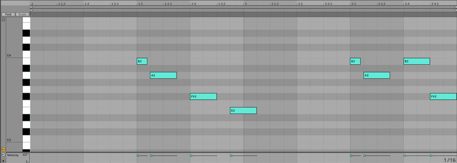Select the B3 note at beat 1.3
457x163 pixels.
pyautogui.click(x=142, y=61)
